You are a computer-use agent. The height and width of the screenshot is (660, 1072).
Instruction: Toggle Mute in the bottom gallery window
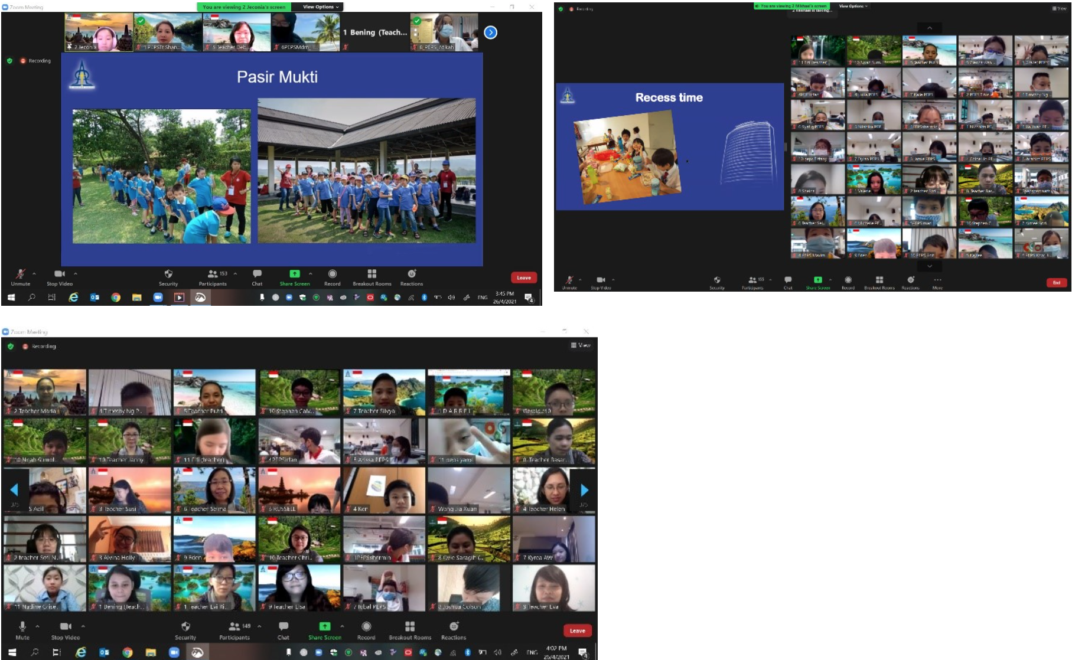22,630
